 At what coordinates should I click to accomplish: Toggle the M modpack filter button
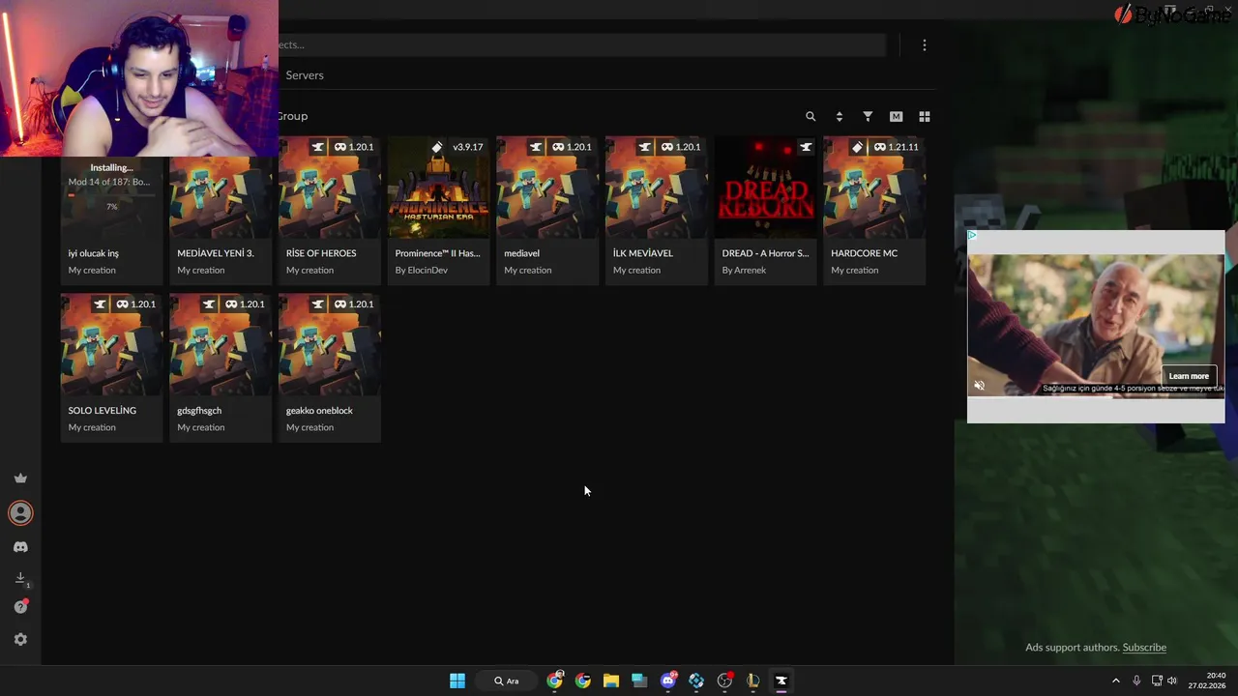pos(896,116)
